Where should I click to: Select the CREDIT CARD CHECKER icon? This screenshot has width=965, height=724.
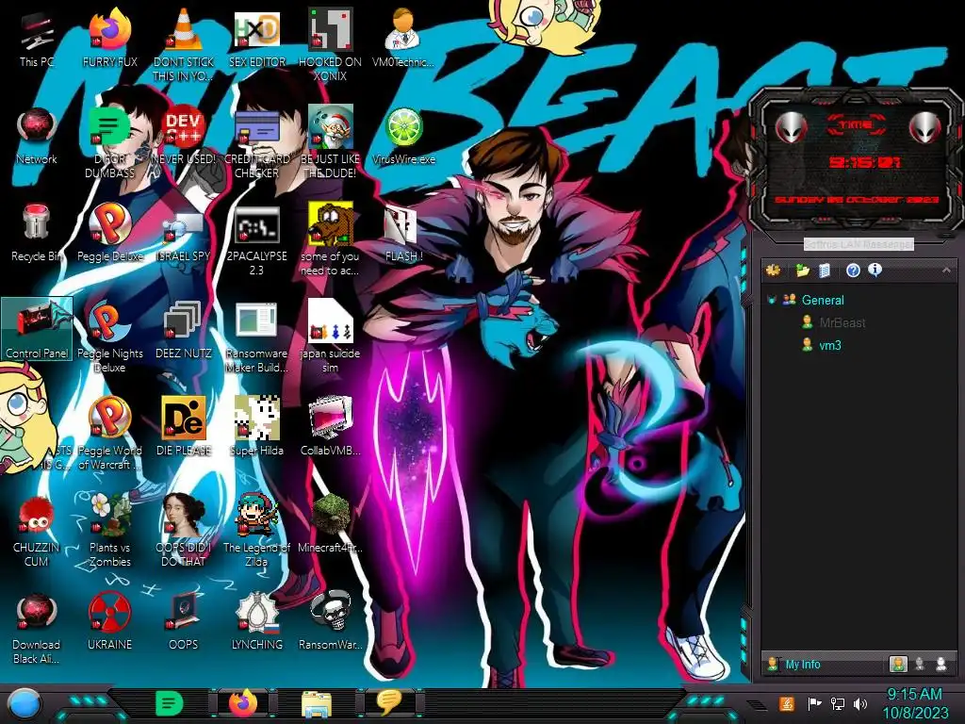(257, 143)
